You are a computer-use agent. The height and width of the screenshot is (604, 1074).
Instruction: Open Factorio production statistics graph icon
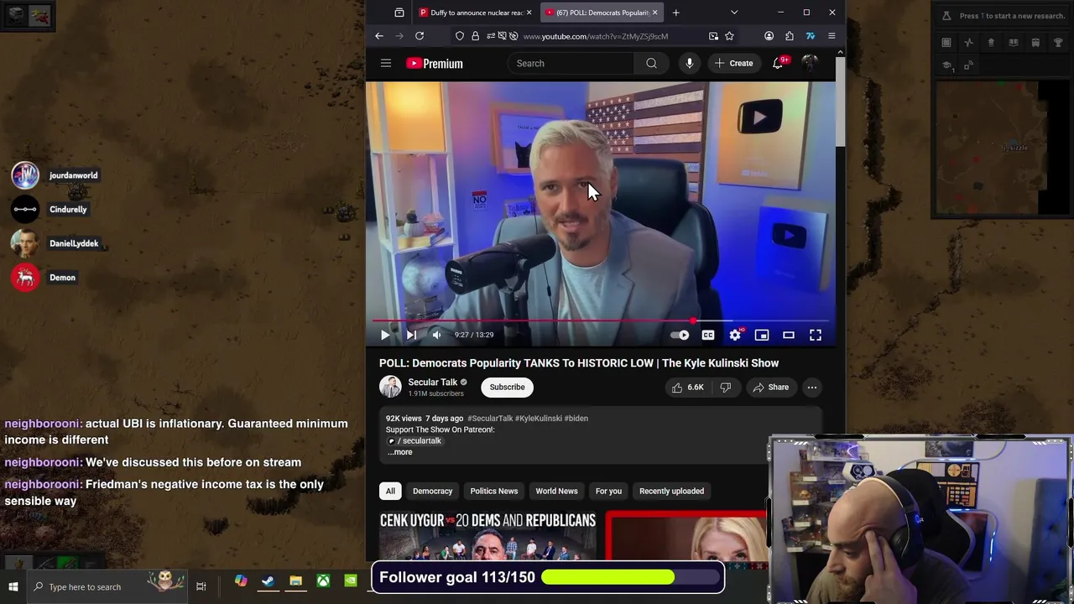point(969,43)
